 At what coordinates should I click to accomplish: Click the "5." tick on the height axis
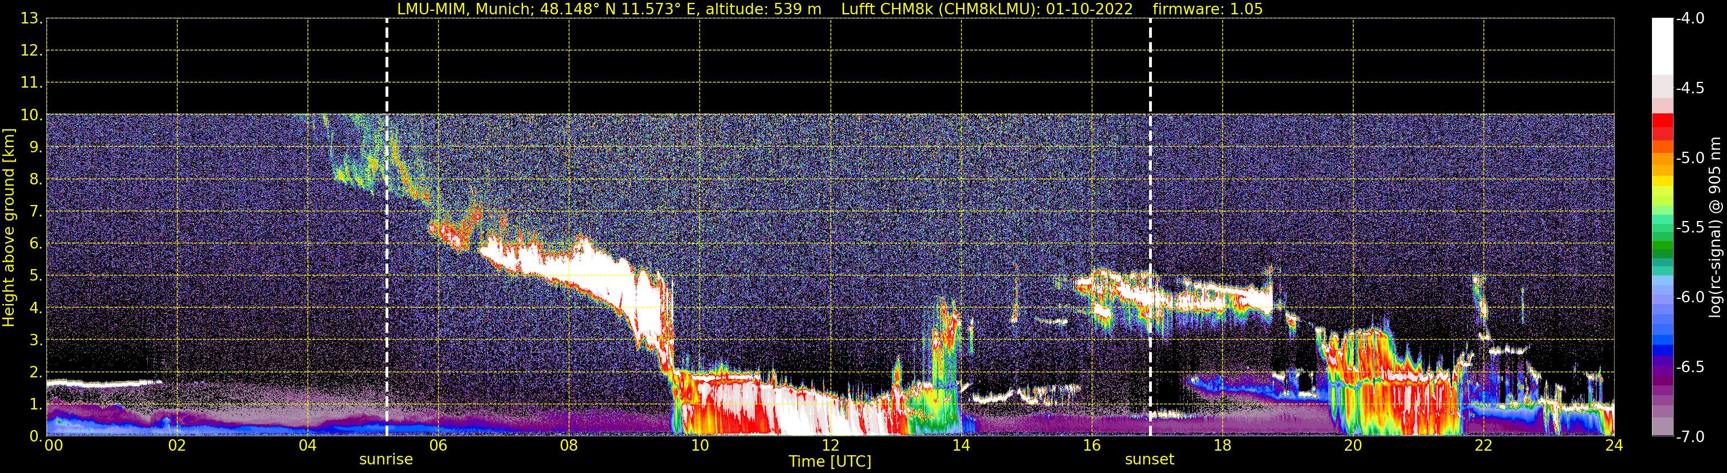[x=36, y=276]
